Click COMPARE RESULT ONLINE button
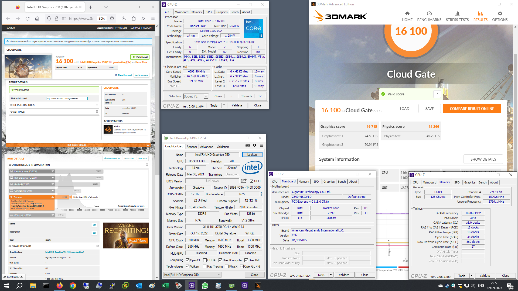The height and width of the screenshot is (291, 518). pos(472,109)
